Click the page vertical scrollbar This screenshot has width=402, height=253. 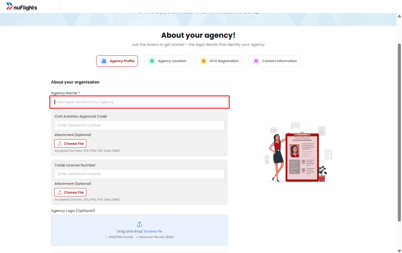tap(399, 133)
